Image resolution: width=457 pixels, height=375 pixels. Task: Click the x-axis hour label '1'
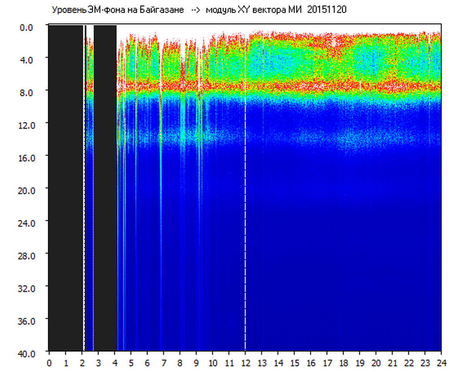65,363
